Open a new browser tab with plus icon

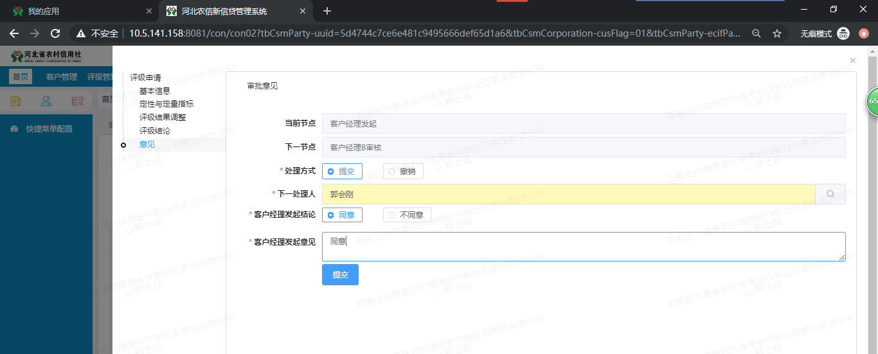tap(327, 11)
